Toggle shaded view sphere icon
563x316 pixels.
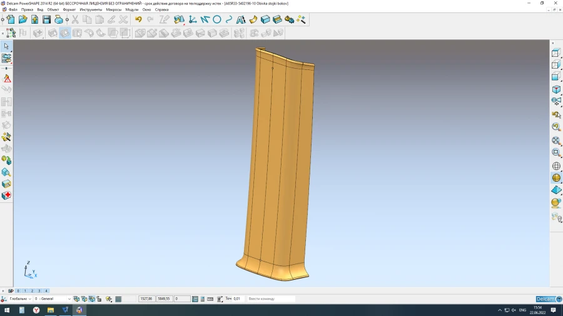pos(556,178)
